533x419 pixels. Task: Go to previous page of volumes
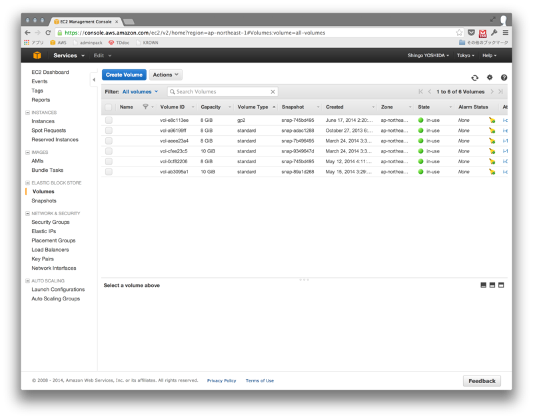tap(430, 92)
